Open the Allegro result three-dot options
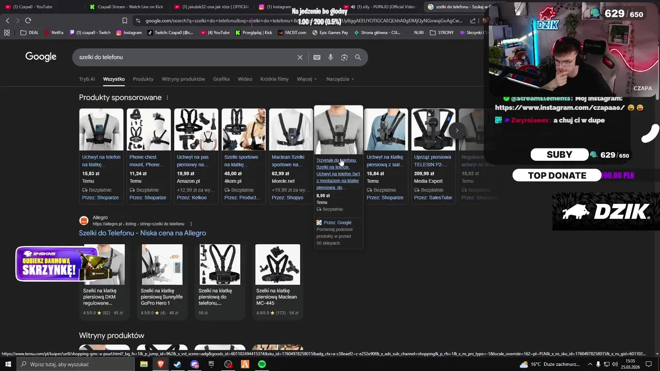 tap(191, 224)
